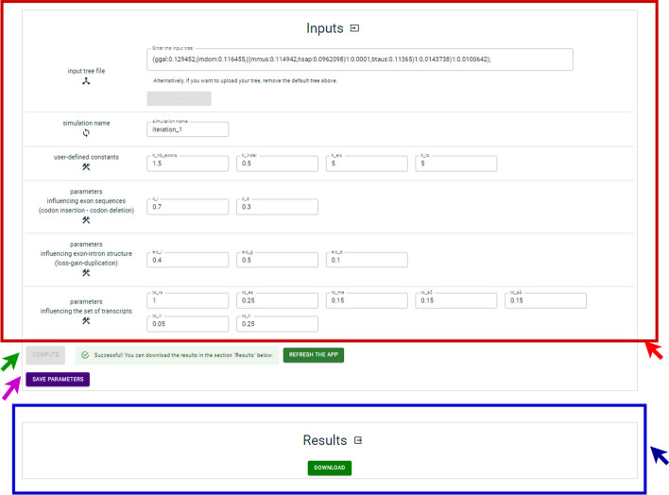Viewport: 669px width, 495px height.
Task: Focus the tc_tl field
Action: click(x=277, y=324)
